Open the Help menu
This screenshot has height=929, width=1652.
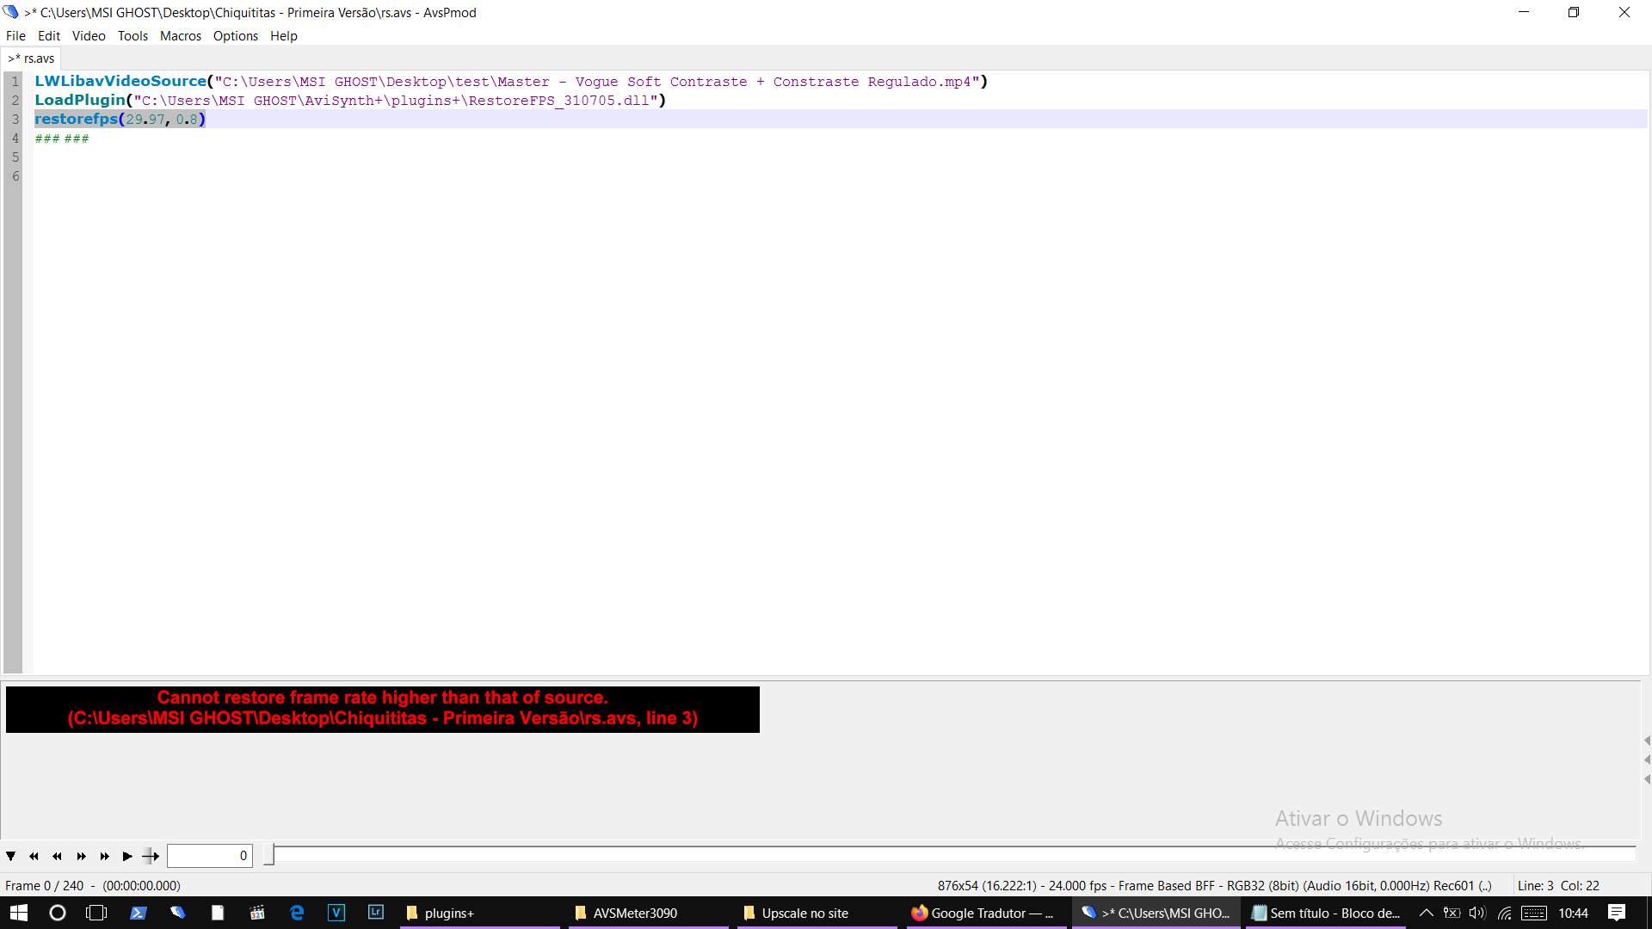coord(283,36)
